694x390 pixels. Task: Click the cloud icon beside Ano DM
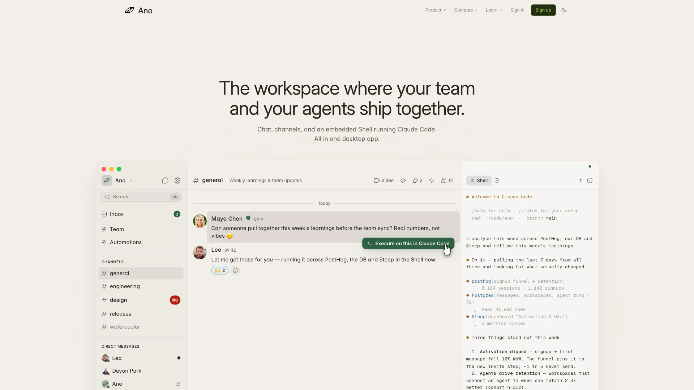[178, 384]
